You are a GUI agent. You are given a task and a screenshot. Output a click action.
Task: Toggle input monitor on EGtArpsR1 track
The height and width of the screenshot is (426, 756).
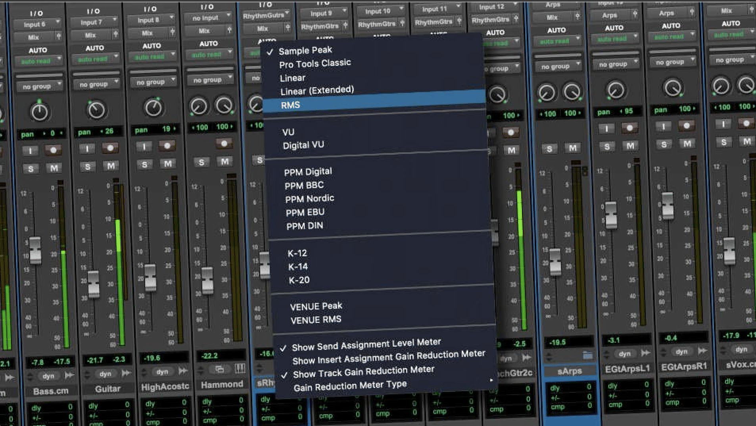(664, 127)
